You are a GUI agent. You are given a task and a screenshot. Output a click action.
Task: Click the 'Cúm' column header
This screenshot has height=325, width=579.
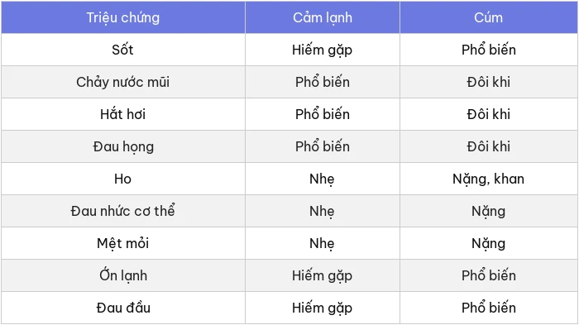(x=489, y=17)
